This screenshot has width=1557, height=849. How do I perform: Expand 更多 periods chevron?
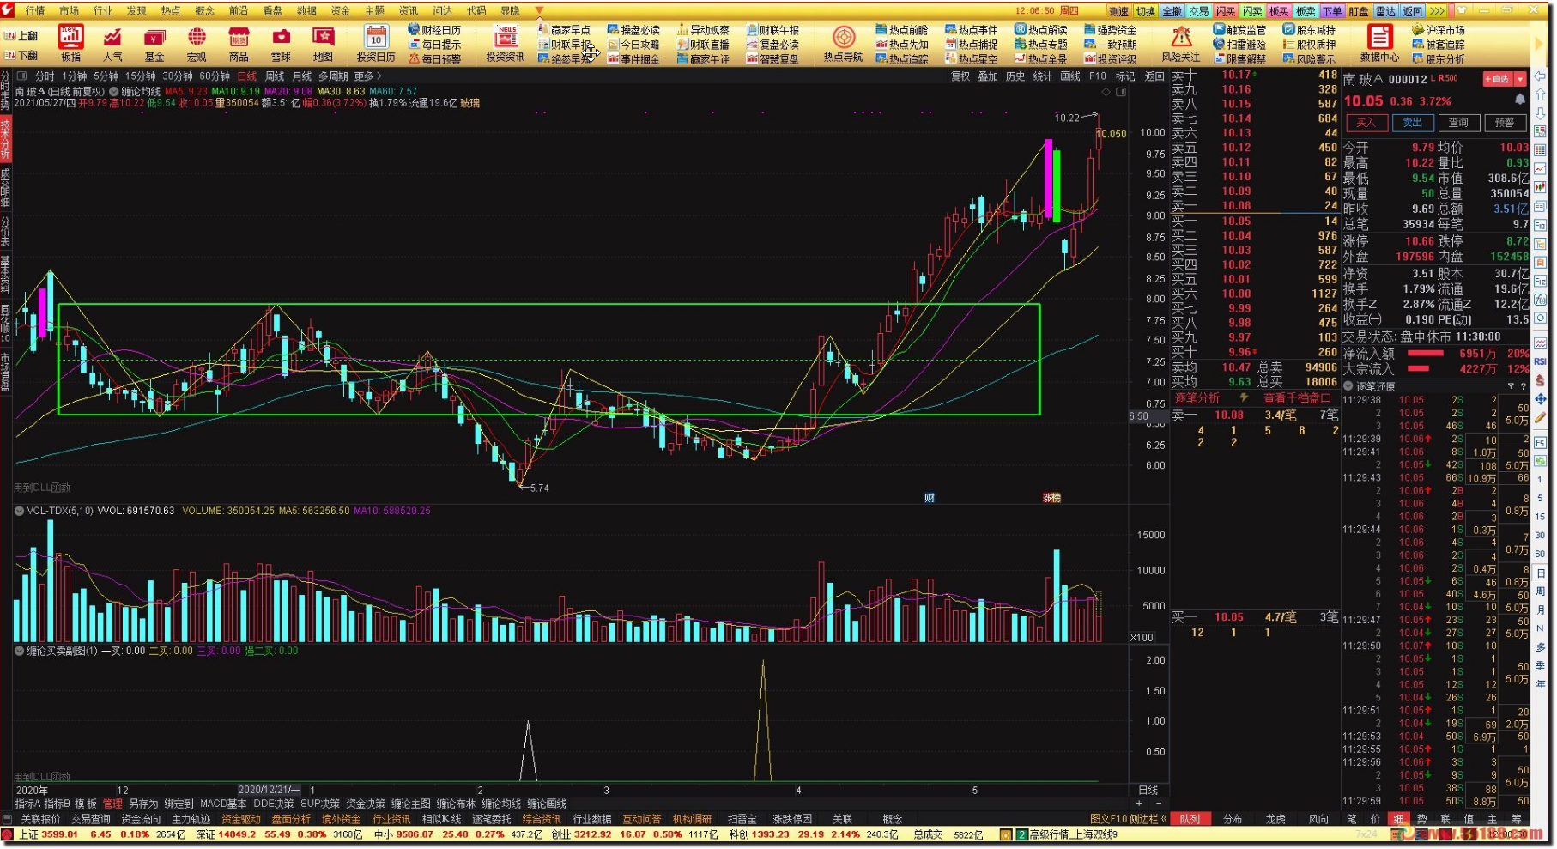[367, 76]
